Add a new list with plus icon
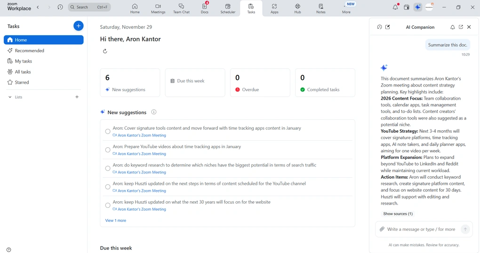480x253 pixels. tap(77, 97)
